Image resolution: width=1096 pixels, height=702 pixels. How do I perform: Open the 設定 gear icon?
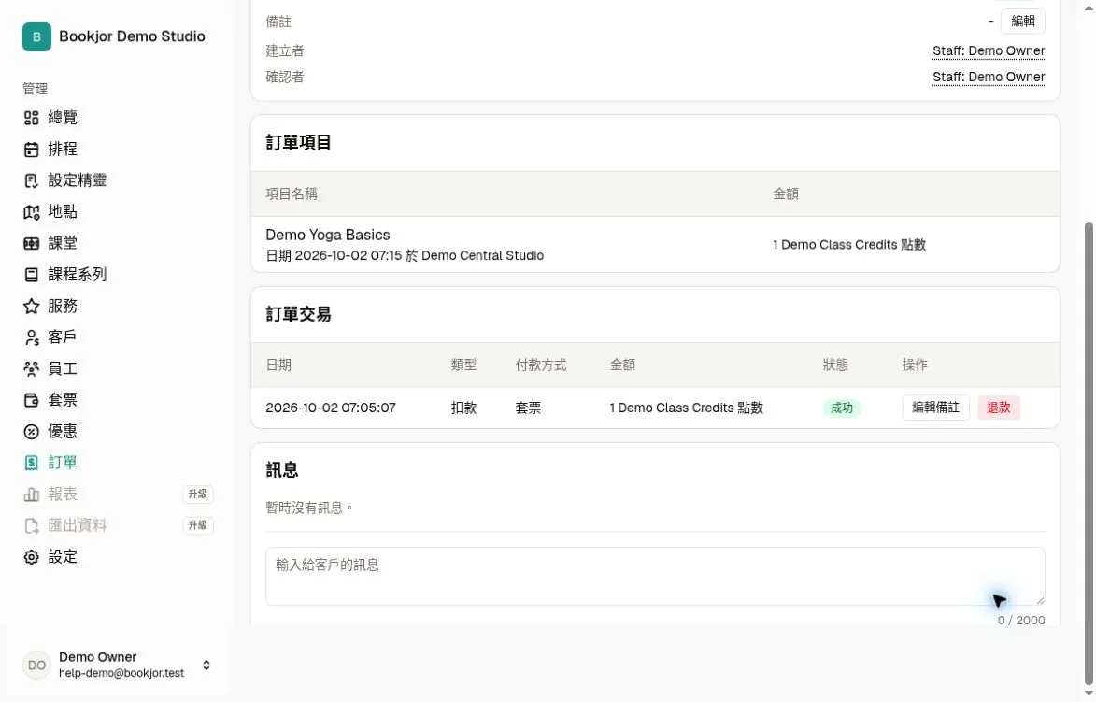tap(32, 556)
